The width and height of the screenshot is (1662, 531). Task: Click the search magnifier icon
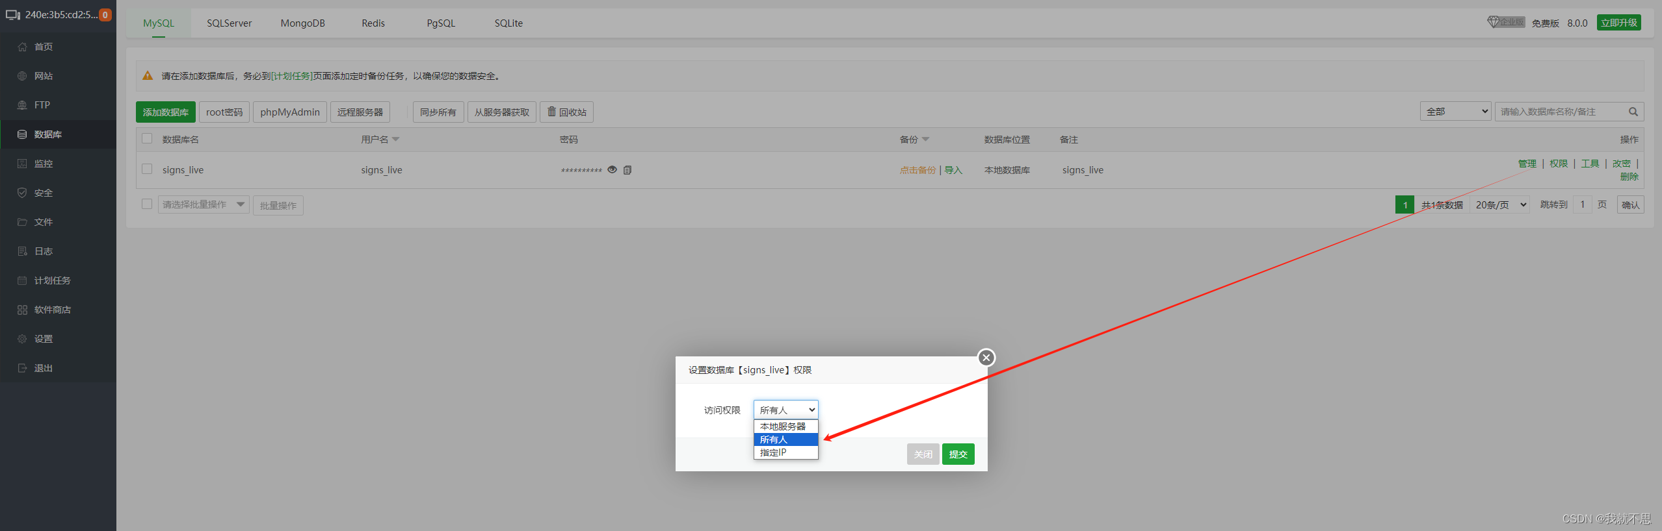(1633, 112)
